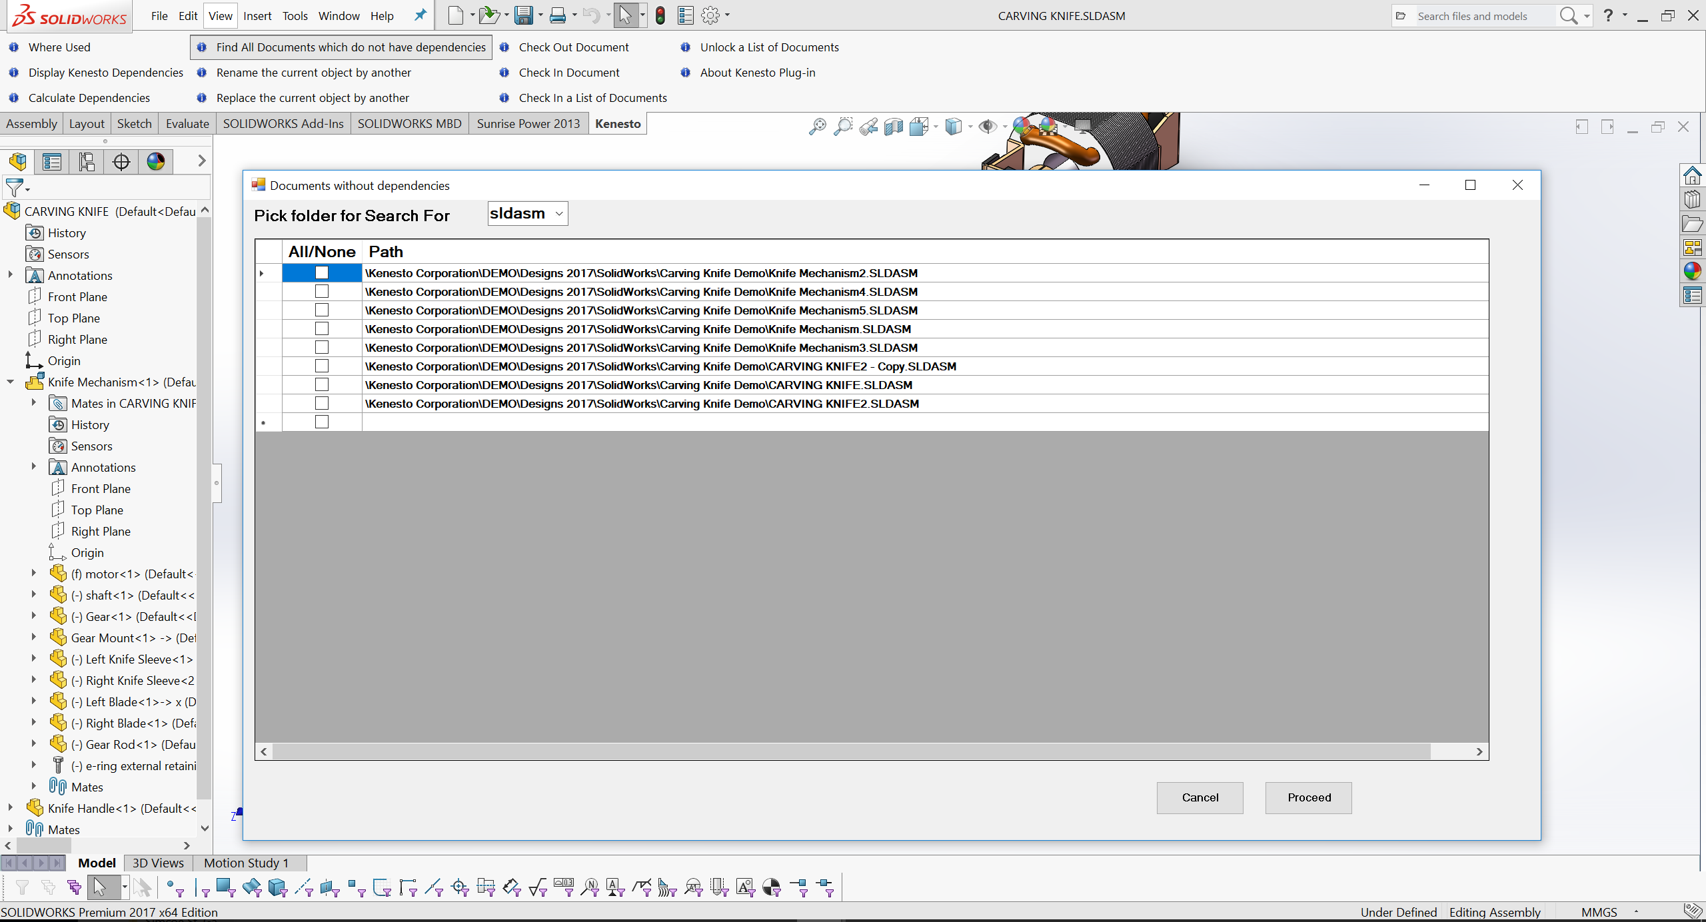Check the CARVING KNIFE.SLDASM checkbox

click(x=322, y=384)
